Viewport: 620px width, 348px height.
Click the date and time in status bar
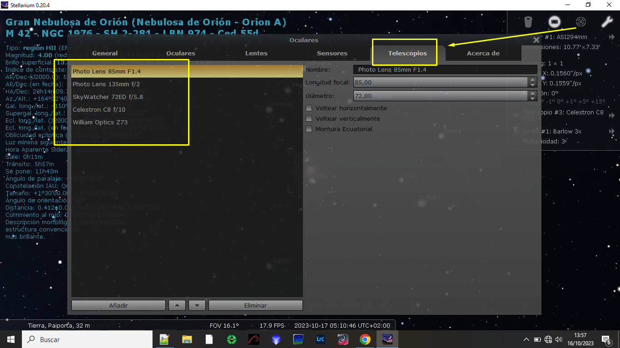342,325
